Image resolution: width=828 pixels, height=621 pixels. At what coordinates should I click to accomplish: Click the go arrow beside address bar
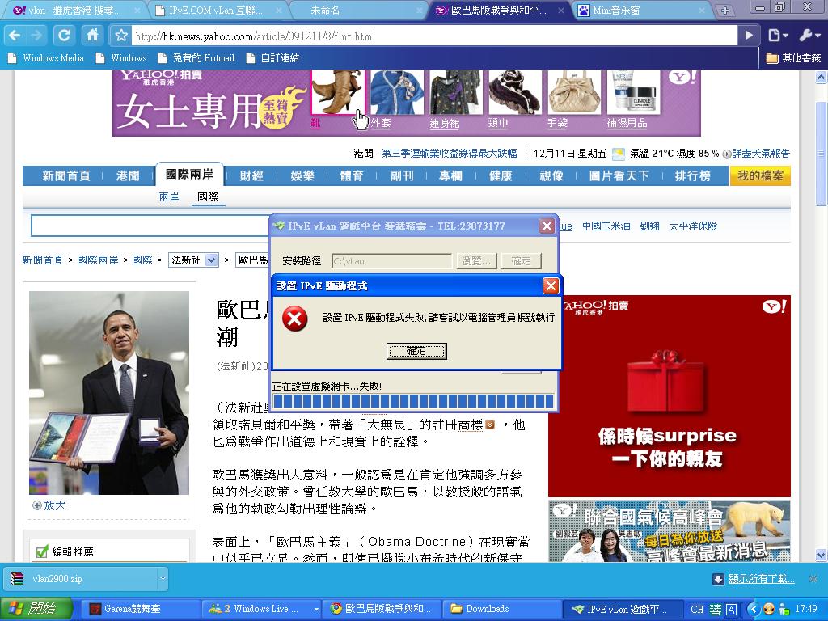point(748,36)
